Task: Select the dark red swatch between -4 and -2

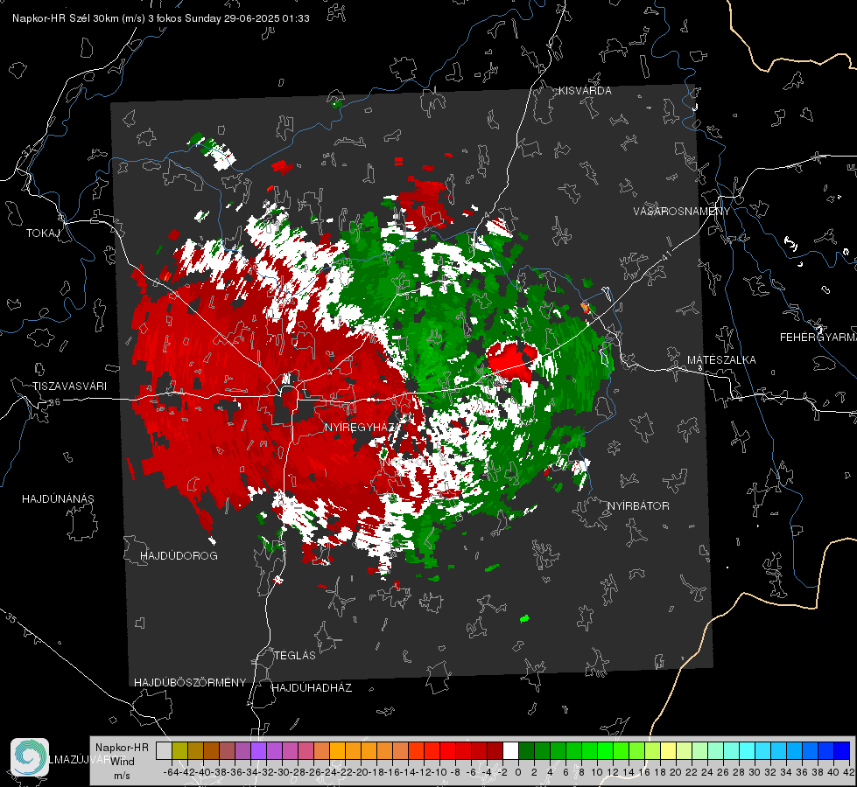Action: [495, 750]
